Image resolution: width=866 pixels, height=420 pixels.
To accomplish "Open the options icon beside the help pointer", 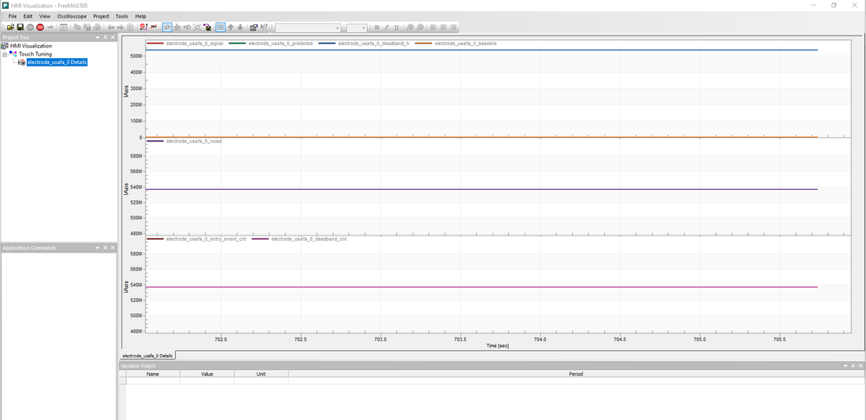I will pos(253,27).
